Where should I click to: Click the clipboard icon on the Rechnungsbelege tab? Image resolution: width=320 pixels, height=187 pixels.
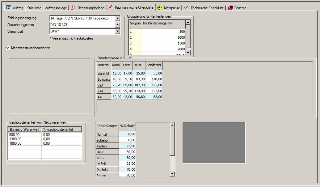point(73,8)
